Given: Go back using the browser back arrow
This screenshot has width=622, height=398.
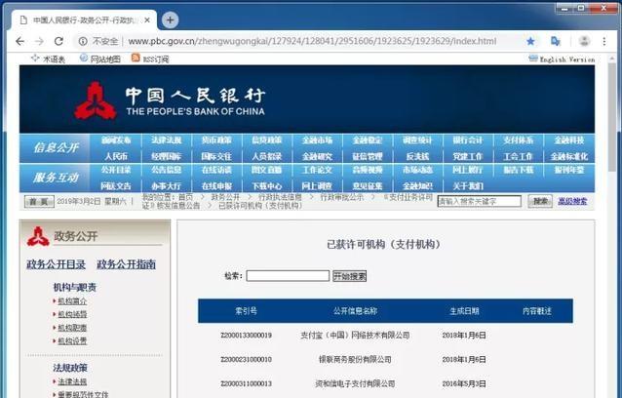Looking at the screenshot, I should [19, 41].
